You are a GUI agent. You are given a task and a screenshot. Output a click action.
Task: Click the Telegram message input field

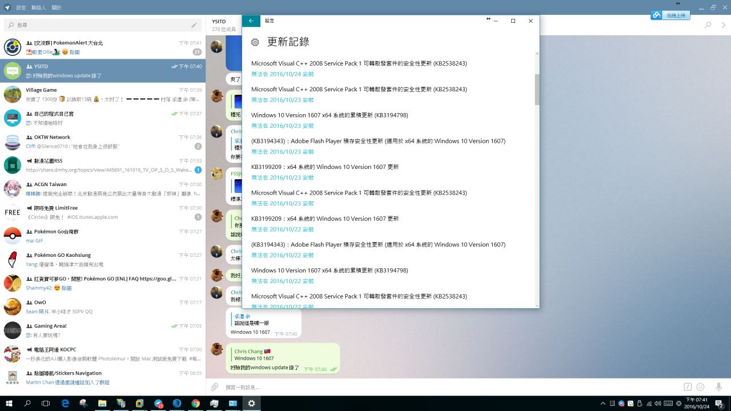coord(451,387)
